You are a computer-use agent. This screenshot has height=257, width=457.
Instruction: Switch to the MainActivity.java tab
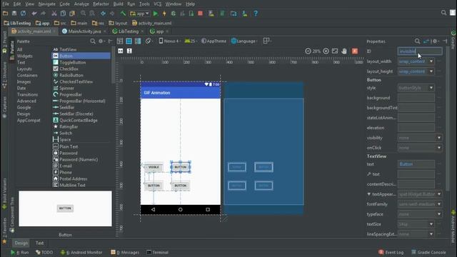(84, 31)
